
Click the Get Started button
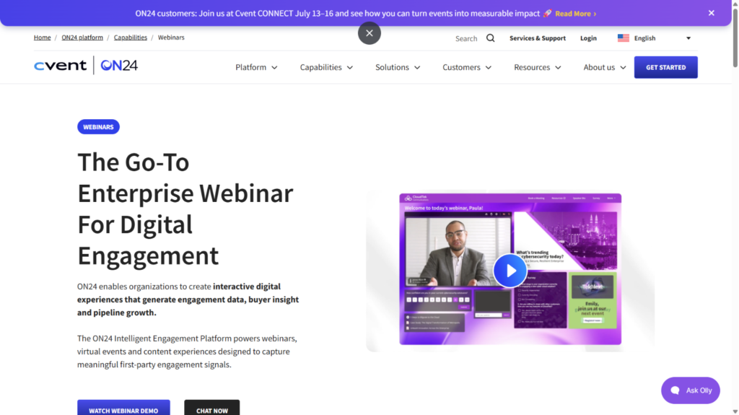point(665,67)
